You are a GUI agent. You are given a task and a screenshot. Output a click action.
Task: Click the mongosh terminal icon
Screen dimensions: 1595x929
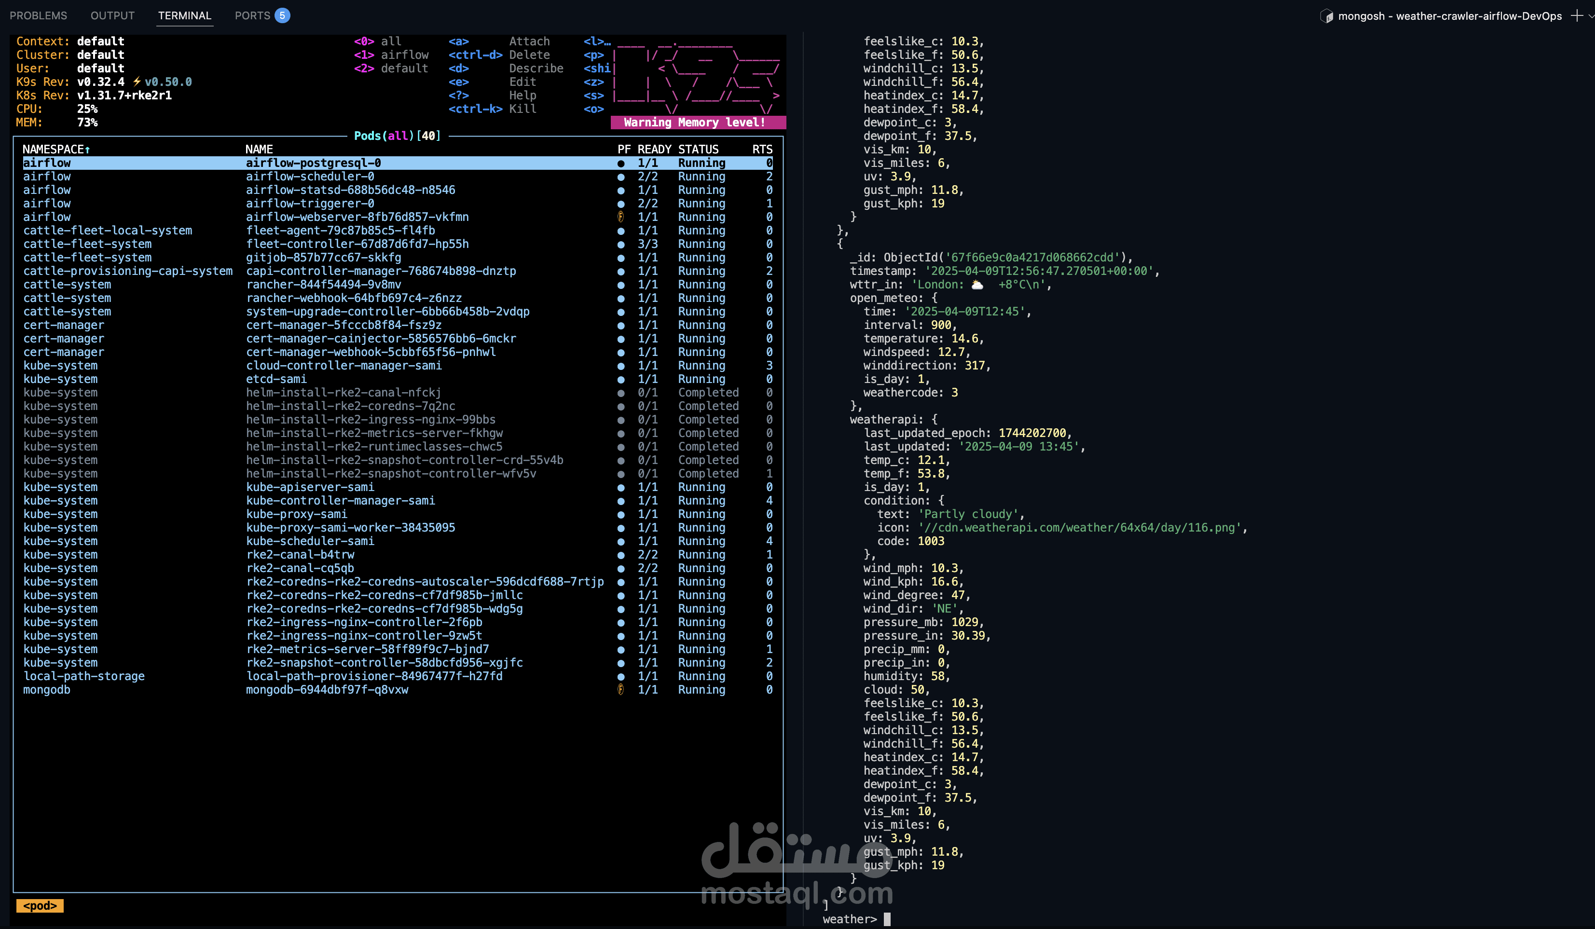[1326, 16]
